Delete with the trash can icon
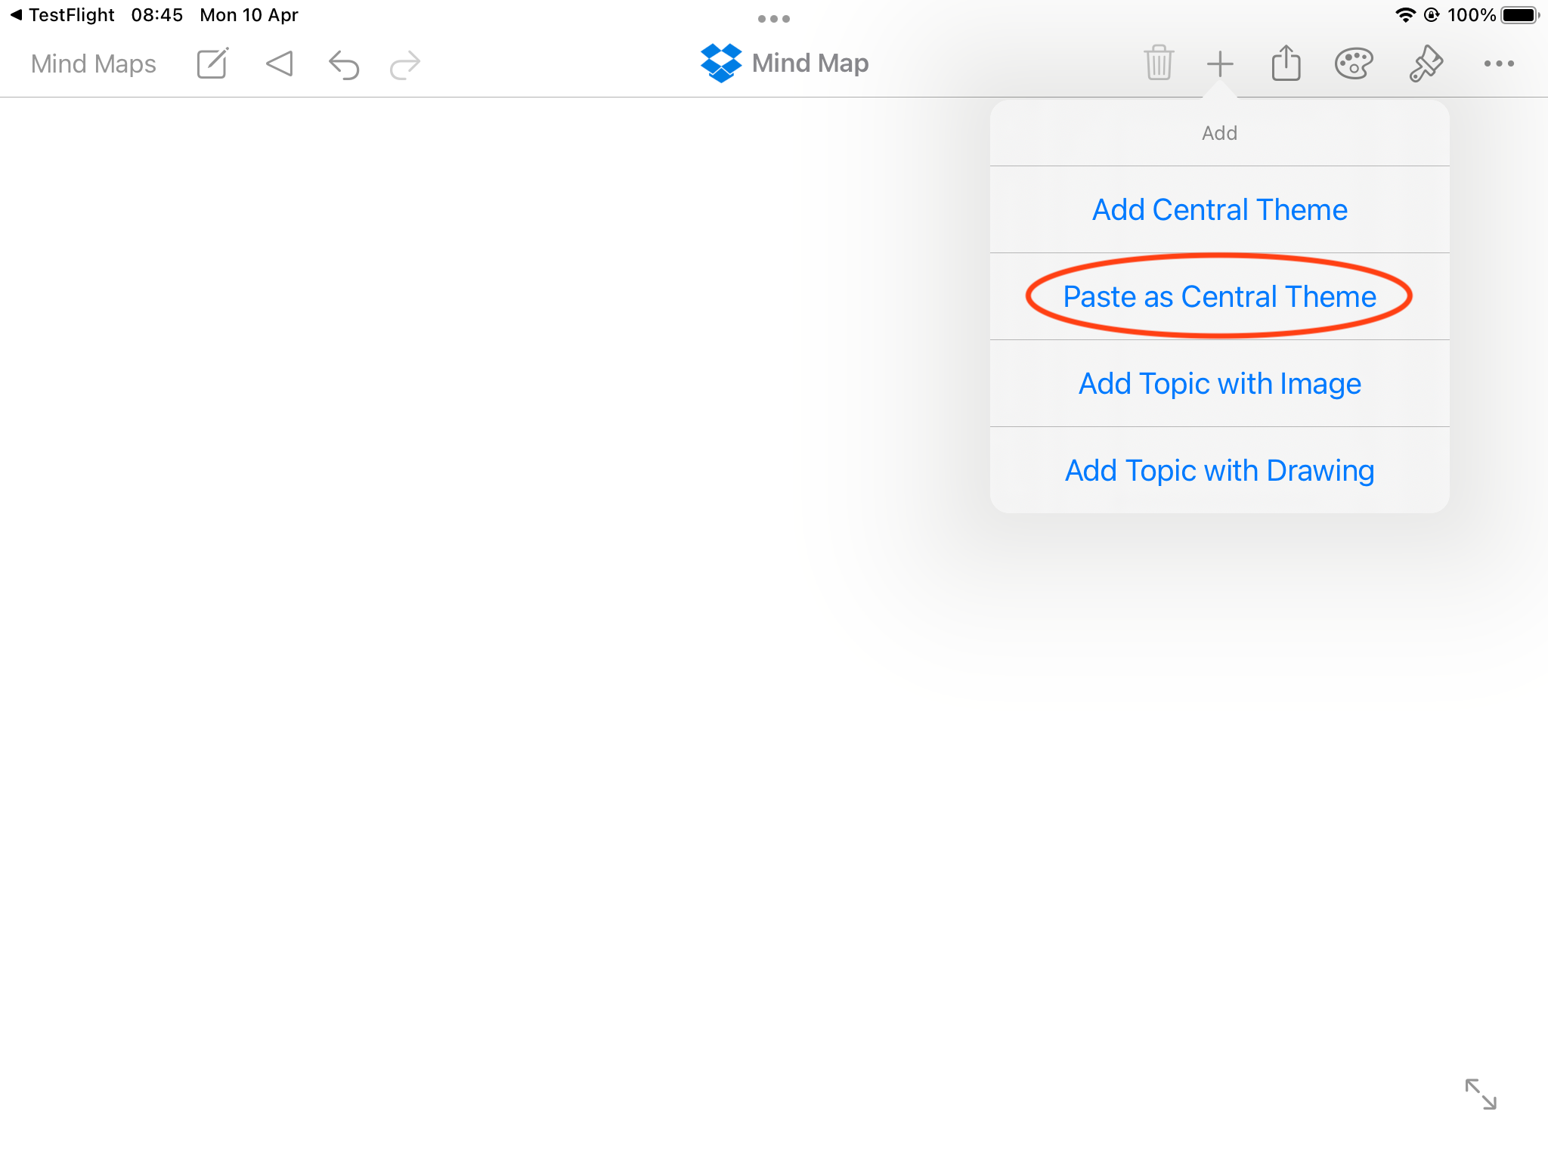Image resolution: width=1548 pixels, height=1161 pixels. [x=1159, y=63]
